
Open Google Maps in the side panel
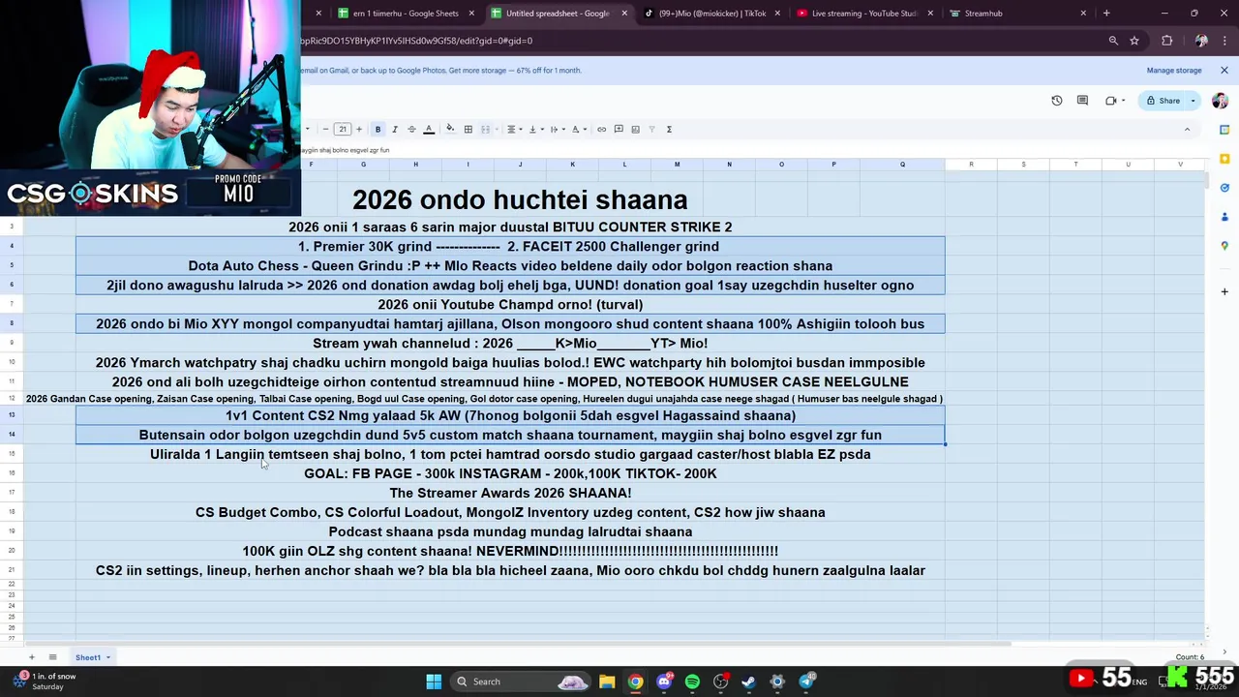point(1224,246)
